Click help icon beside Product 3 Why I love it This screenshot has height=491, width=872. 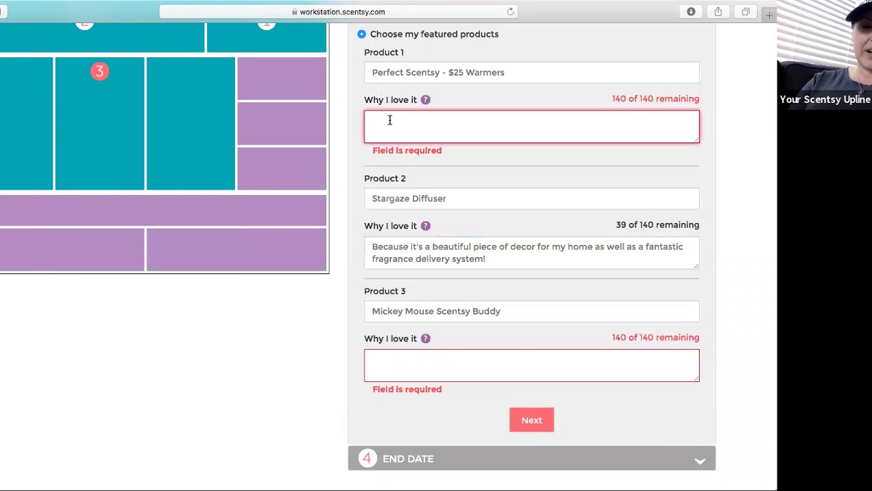[x=425, y=338]
